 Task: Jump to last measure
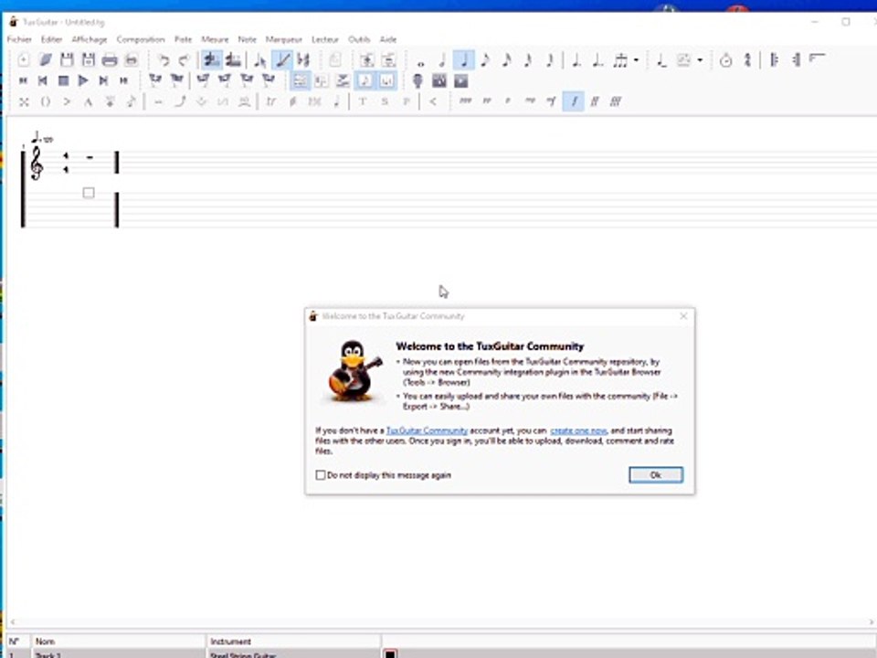(x=123, y=81)
